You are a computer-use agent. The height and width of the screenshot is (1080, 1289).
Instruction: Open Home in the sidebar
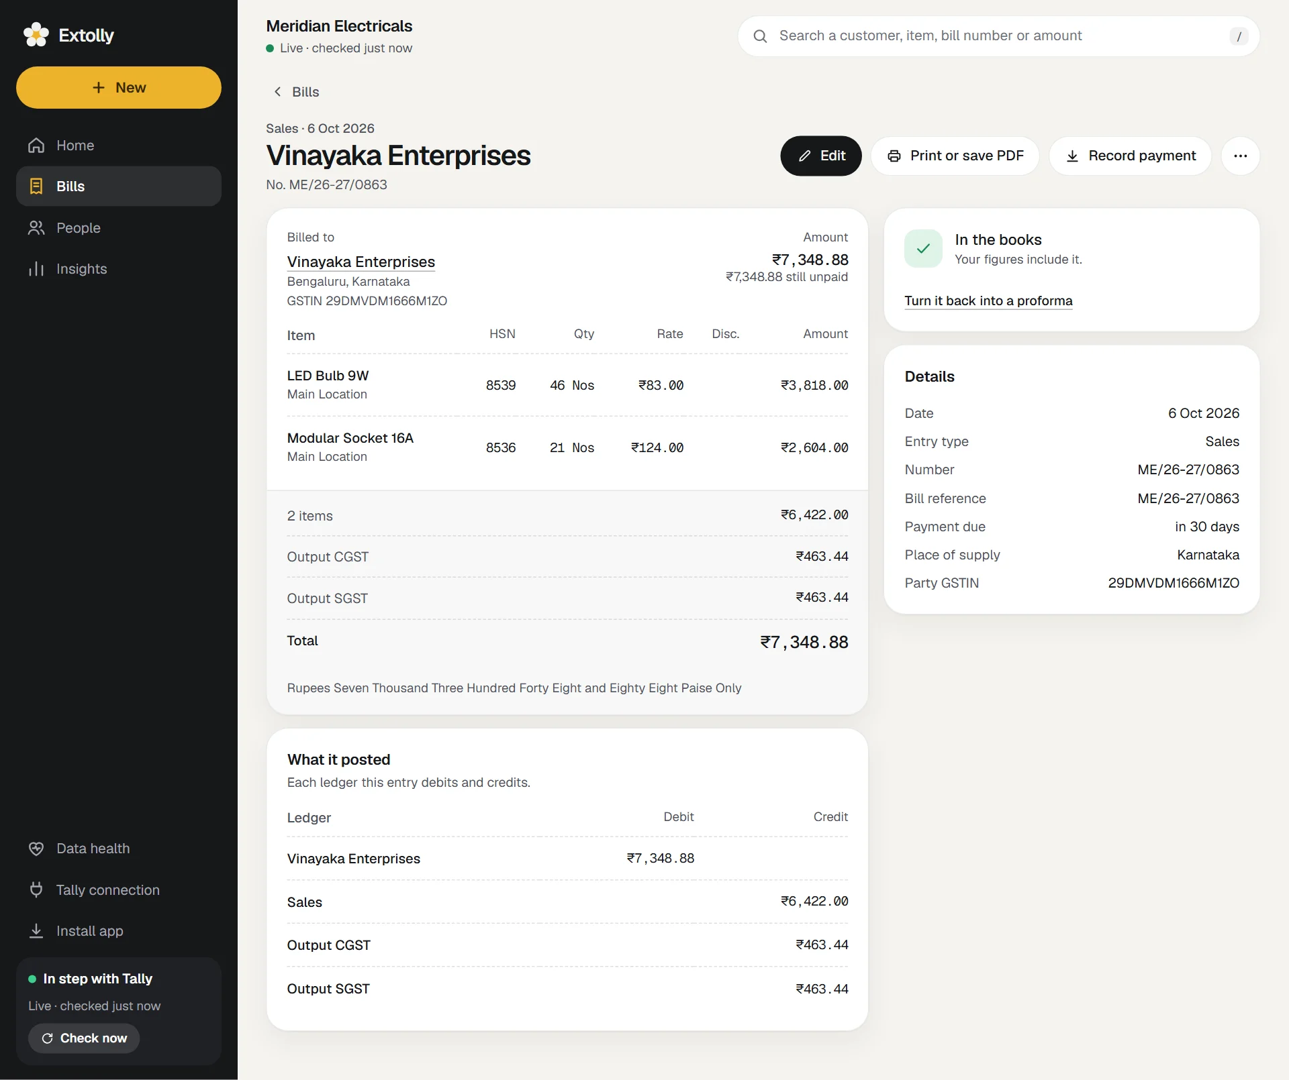pos(119,146)
